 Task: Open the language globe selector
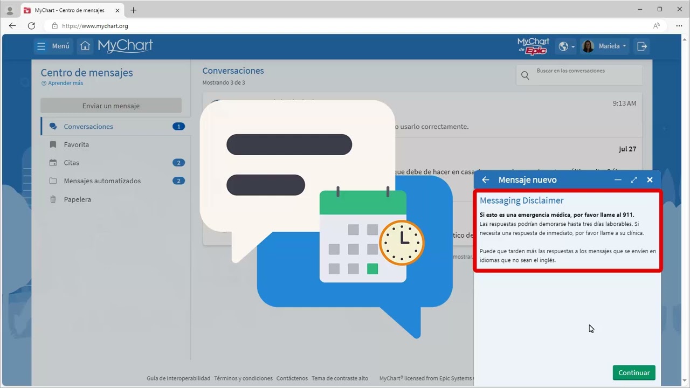pyautogui.click(x=566, y=46)
